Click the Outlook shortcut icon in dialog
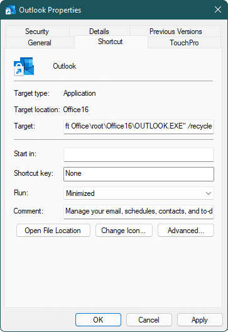This screenshot has height=332, width=228. pos(24,67)
